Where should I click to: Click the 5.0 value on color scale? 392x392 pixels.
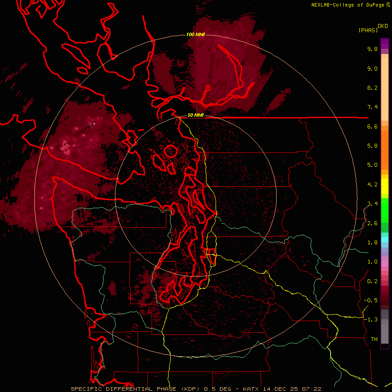click(x=372, y=165)
